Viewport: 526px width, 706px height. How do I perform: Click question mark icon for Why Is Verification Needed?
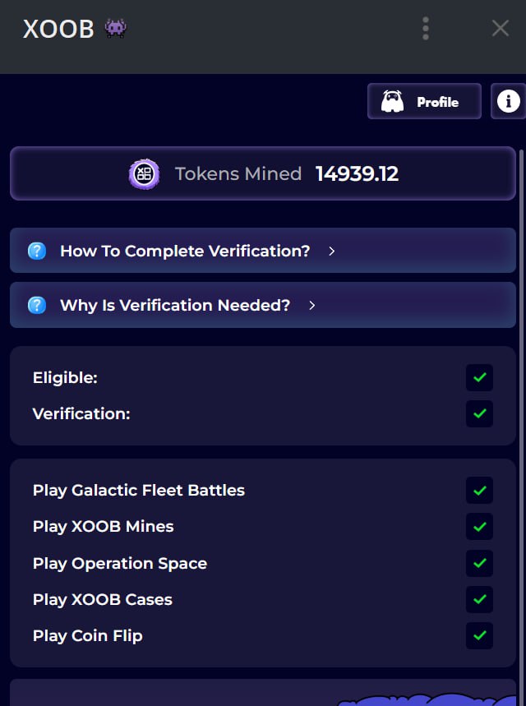[x=37, y=305]
